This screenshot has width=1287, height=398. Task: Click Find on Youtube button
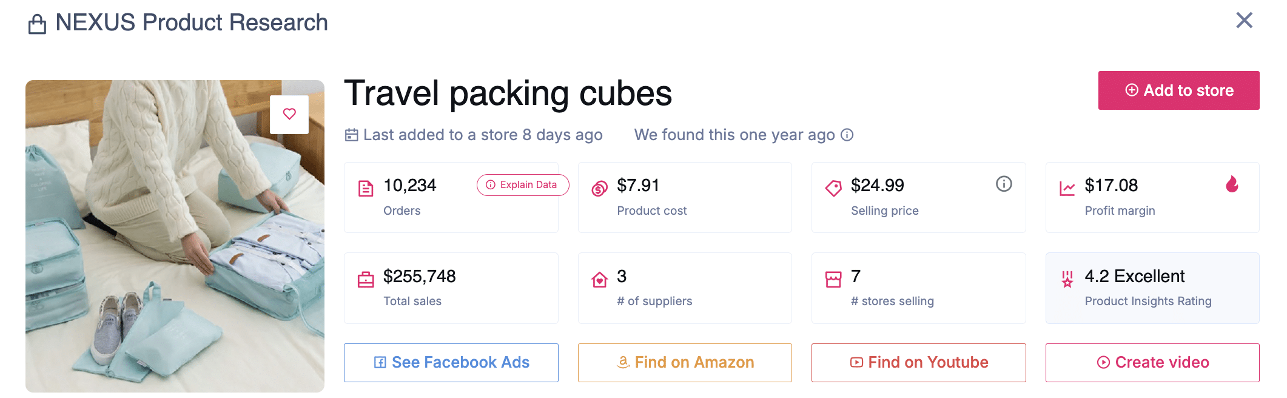(918, 363)
